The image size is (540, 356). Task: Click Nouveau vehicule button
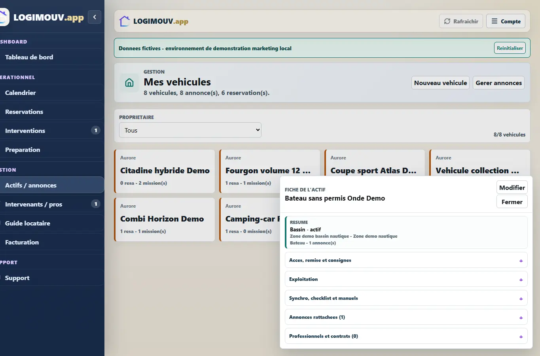coord(440,83)
